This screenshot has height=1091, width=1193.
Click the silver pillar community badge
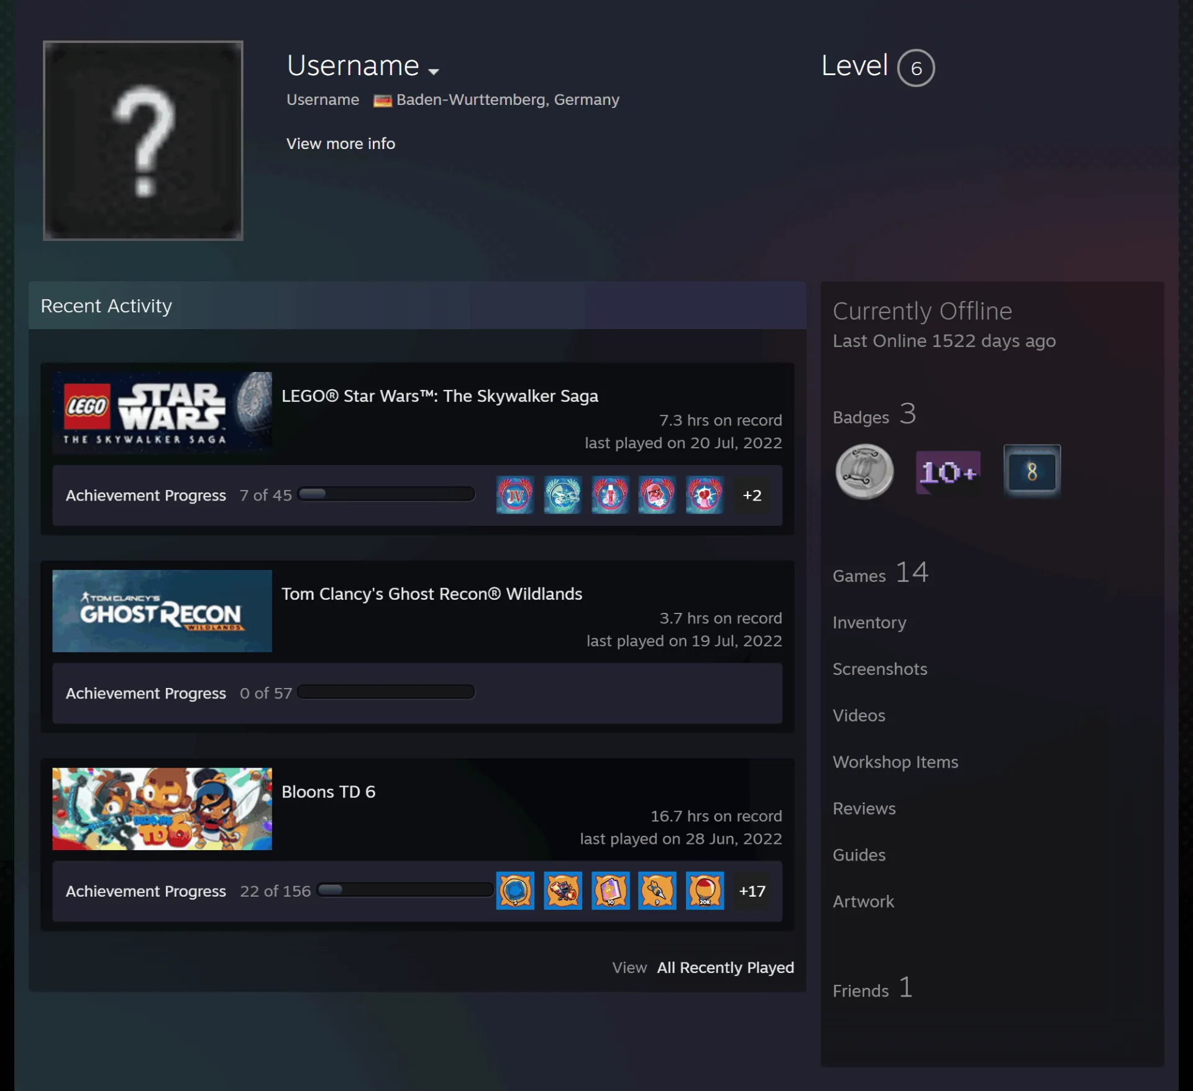864,472
